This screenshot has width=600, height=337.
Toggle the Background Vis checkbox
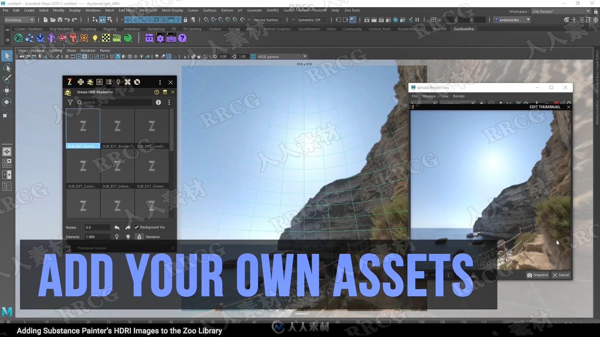tap(136, 227)
